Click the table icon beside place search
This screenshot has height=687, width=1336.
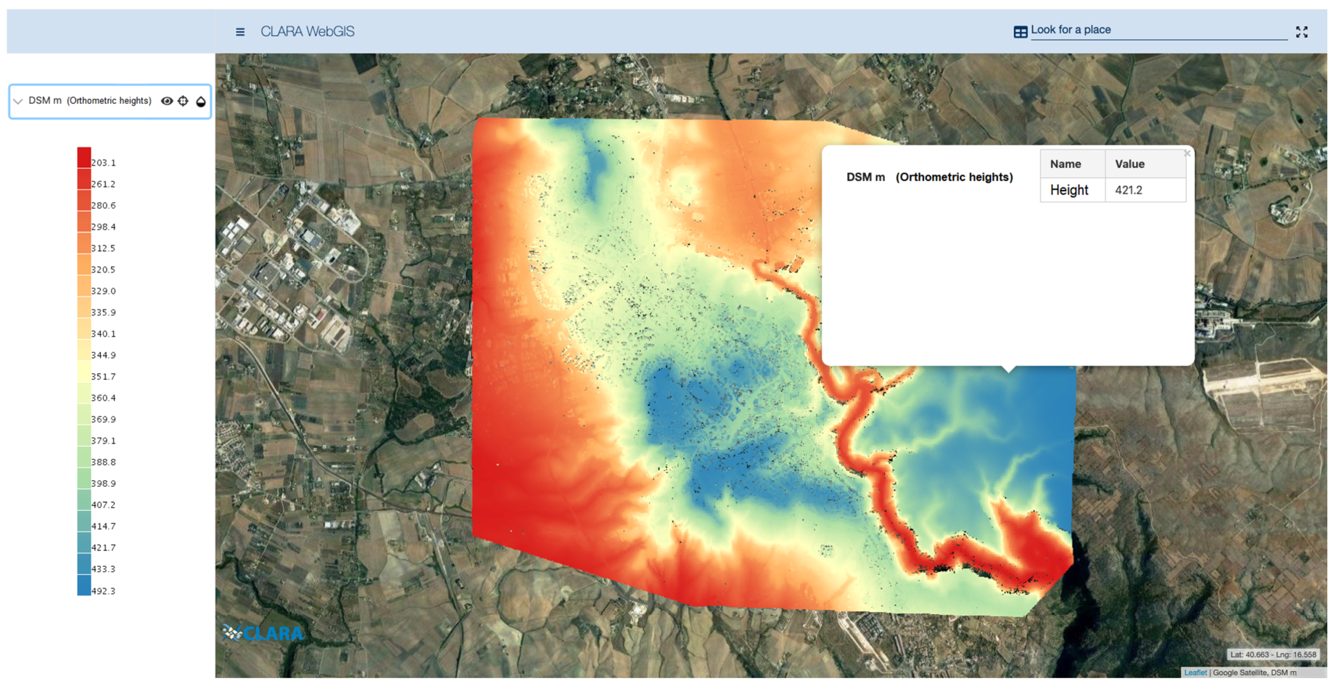click(1020, 32)
